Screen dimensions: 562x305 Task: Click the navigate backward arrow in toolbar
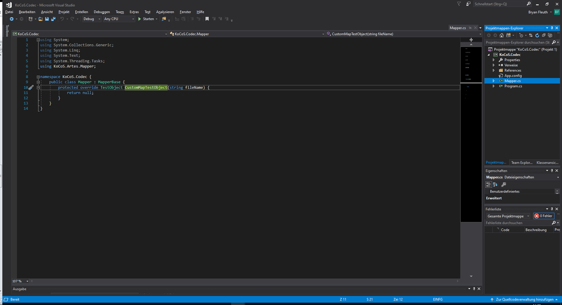point(12,19)
